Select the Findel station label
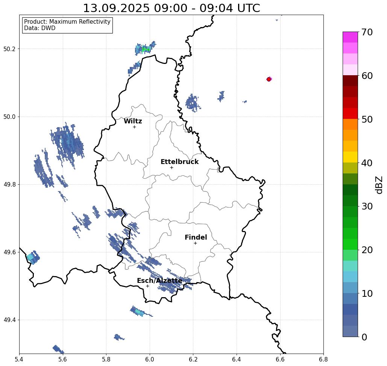Viewport: 387px width, 366px height. pos(196,237)
